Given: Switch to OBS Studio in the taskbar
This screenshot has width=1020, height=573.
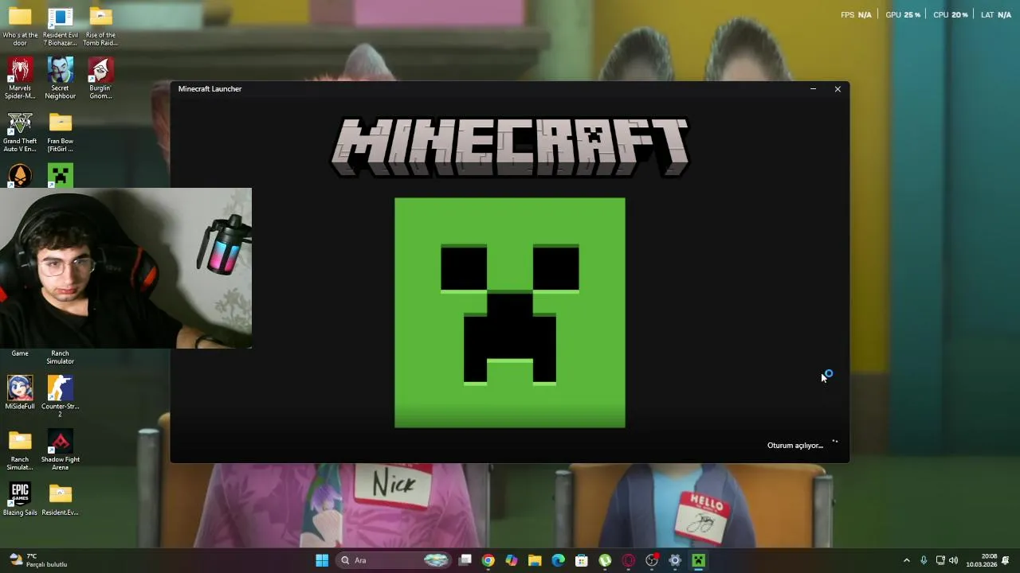Looking at the screenshot, I should click(652, 560).
